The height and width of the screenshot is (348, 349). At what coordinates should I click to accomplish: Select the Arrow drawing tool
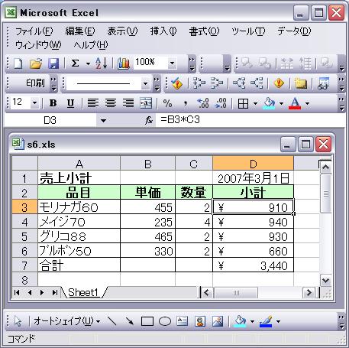pyautogui.click(x=130, y=321)
